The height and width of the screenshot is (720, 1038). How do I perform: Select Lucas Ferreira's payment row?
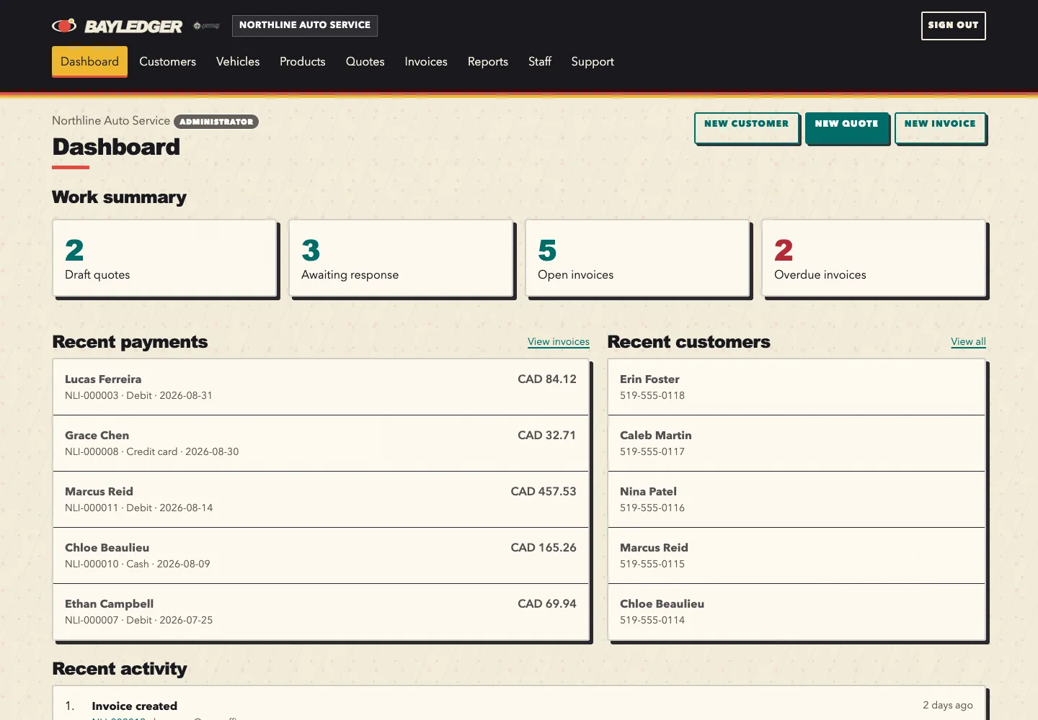click(321, 387)
